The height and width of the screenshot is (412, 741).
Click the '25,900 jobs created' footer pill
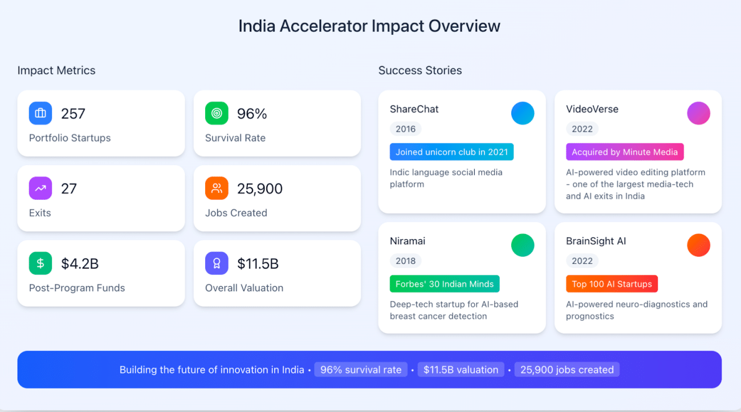(x=567, y=370)
